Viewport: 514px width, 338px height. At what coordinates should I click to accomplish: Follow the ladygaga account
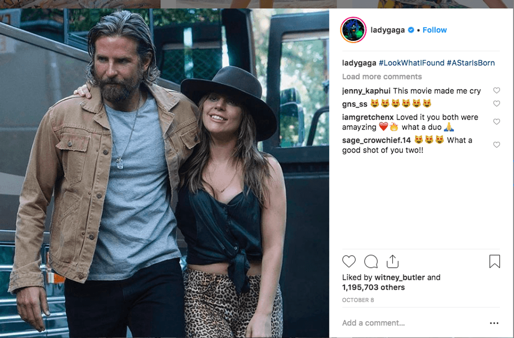pos(435,30)
